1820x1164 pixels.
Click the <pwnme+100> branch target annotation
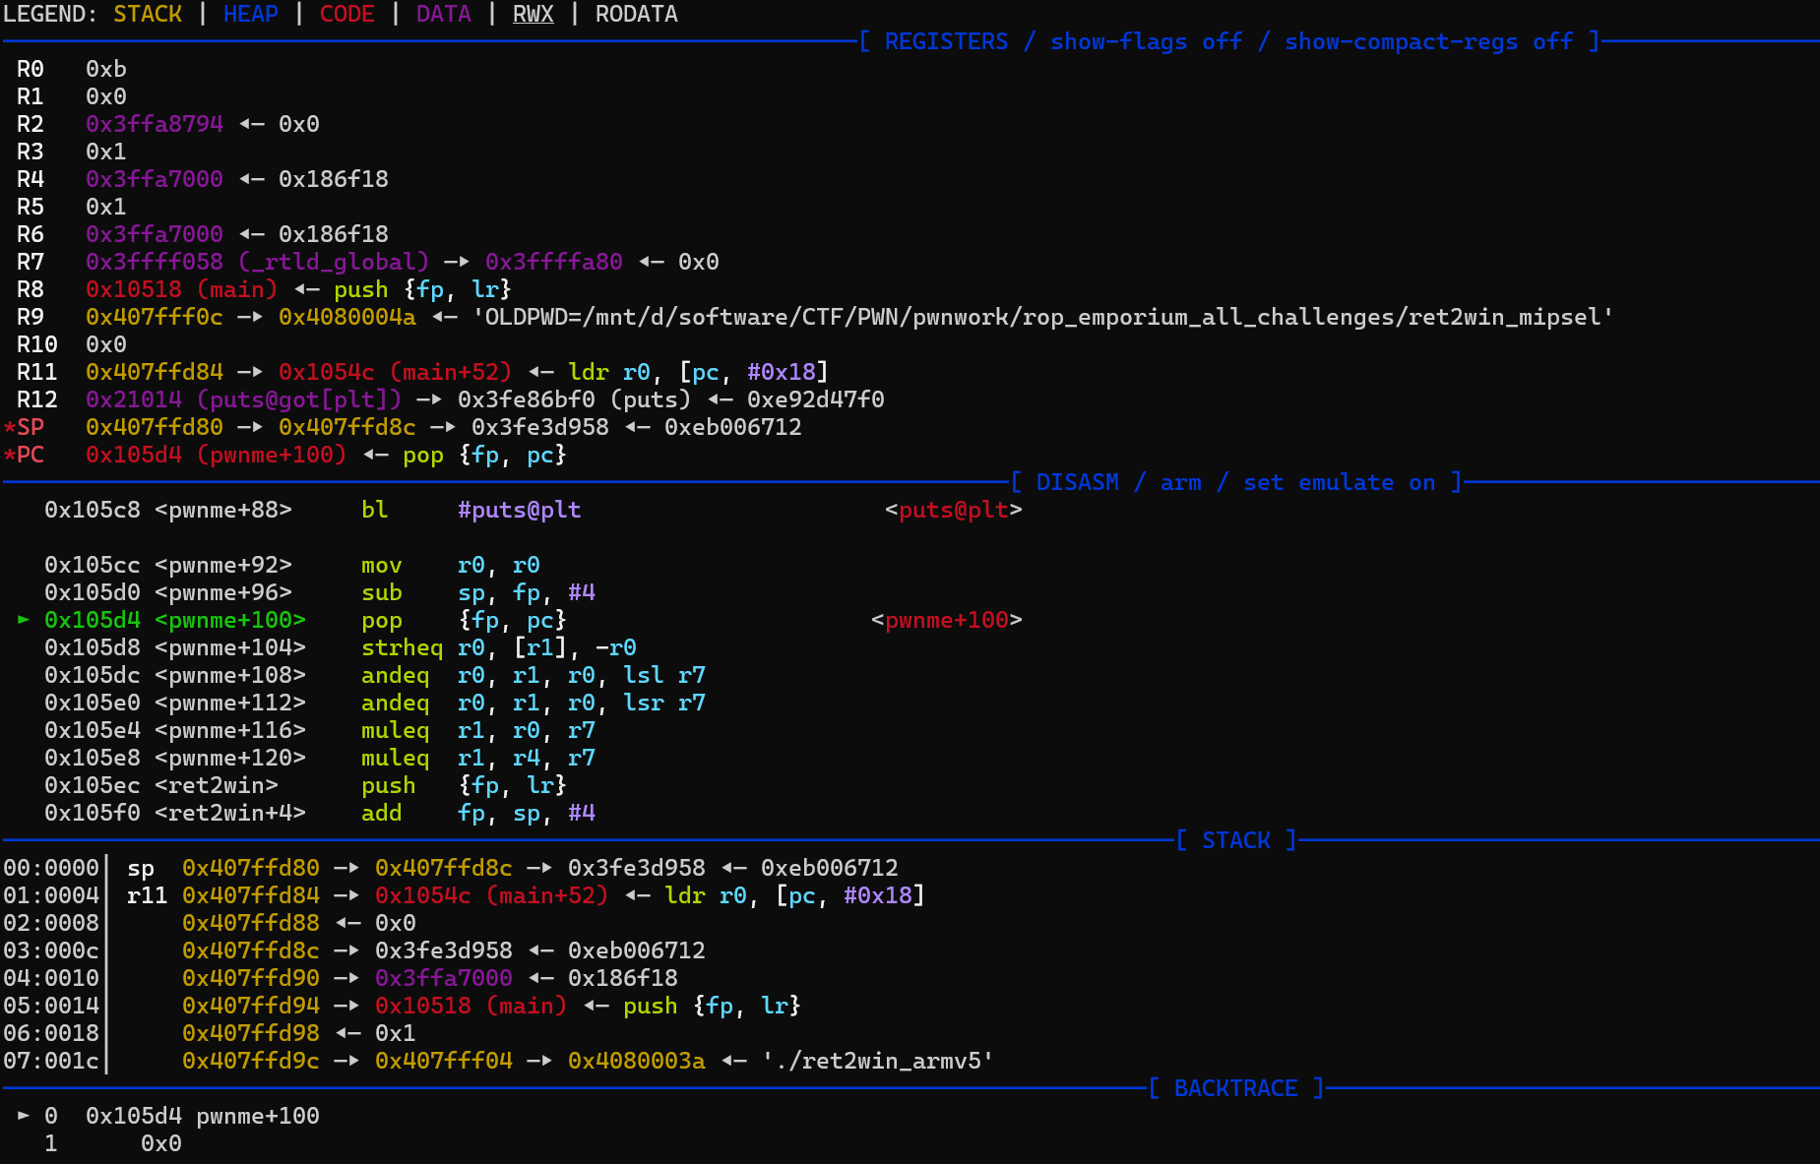point(947,620)
